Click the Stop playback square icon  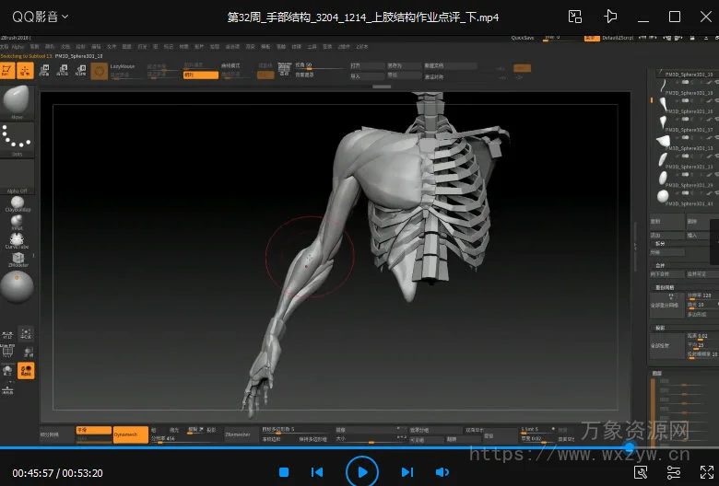(284, 472)
